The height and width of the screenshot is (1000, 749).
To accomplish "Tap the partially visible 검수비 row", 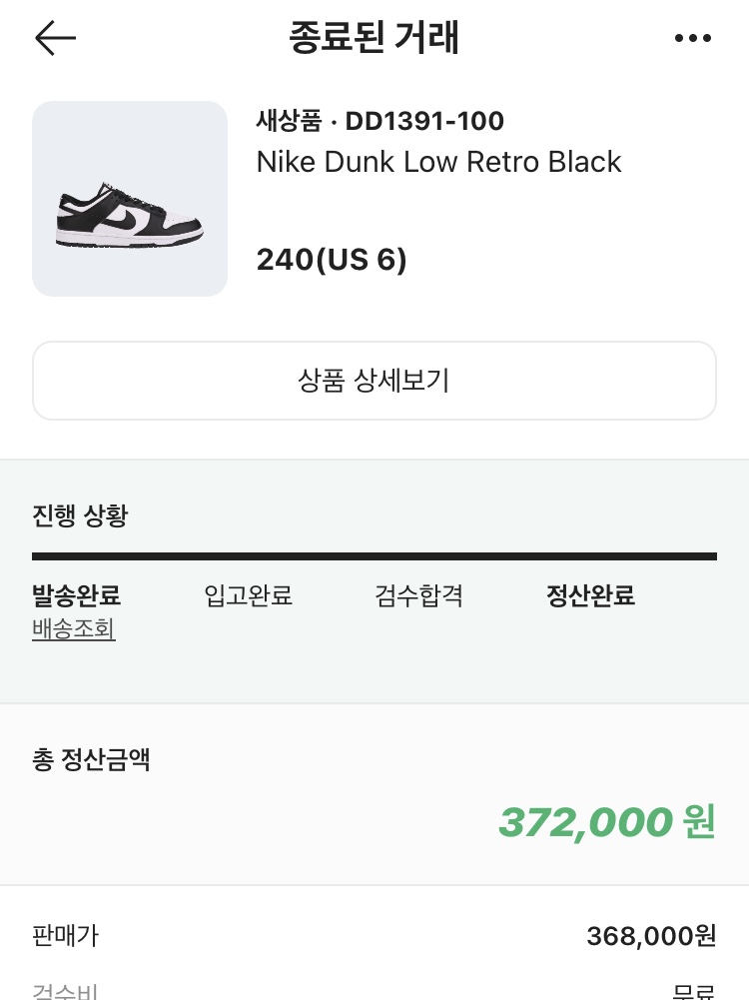I will click(x=374, y=991).
